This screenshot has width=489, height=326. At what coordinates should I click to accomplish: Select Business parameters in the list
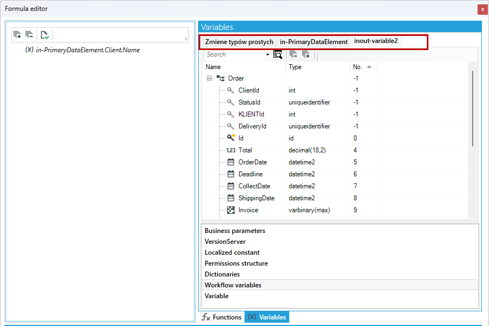tap(340, 231)
